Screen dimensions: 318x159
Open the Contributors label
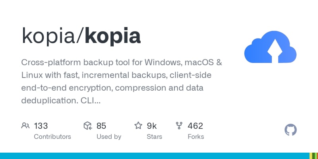click(52, 137)
